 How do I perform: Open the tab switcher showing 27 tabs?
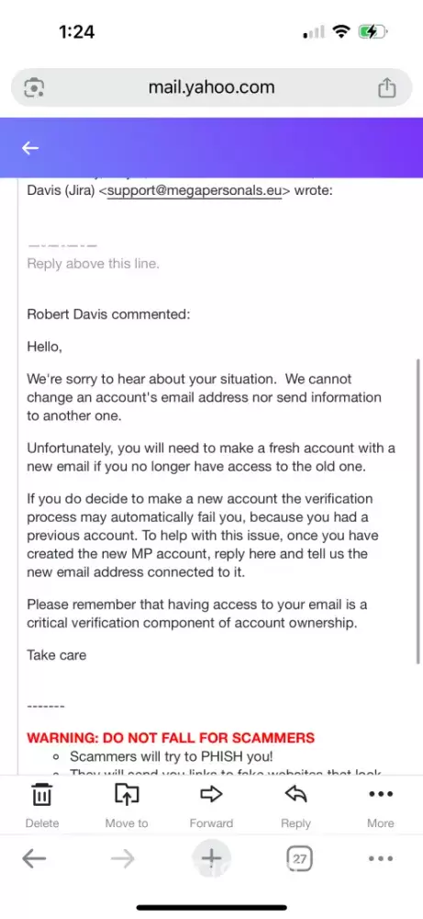pyautogui.click(x=299, y=859)
